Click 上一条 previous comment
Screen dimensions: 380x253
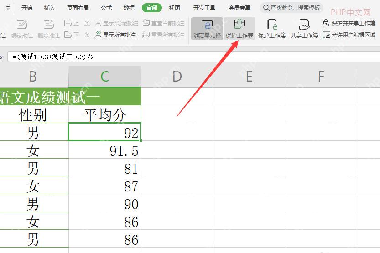click(77, 23)
